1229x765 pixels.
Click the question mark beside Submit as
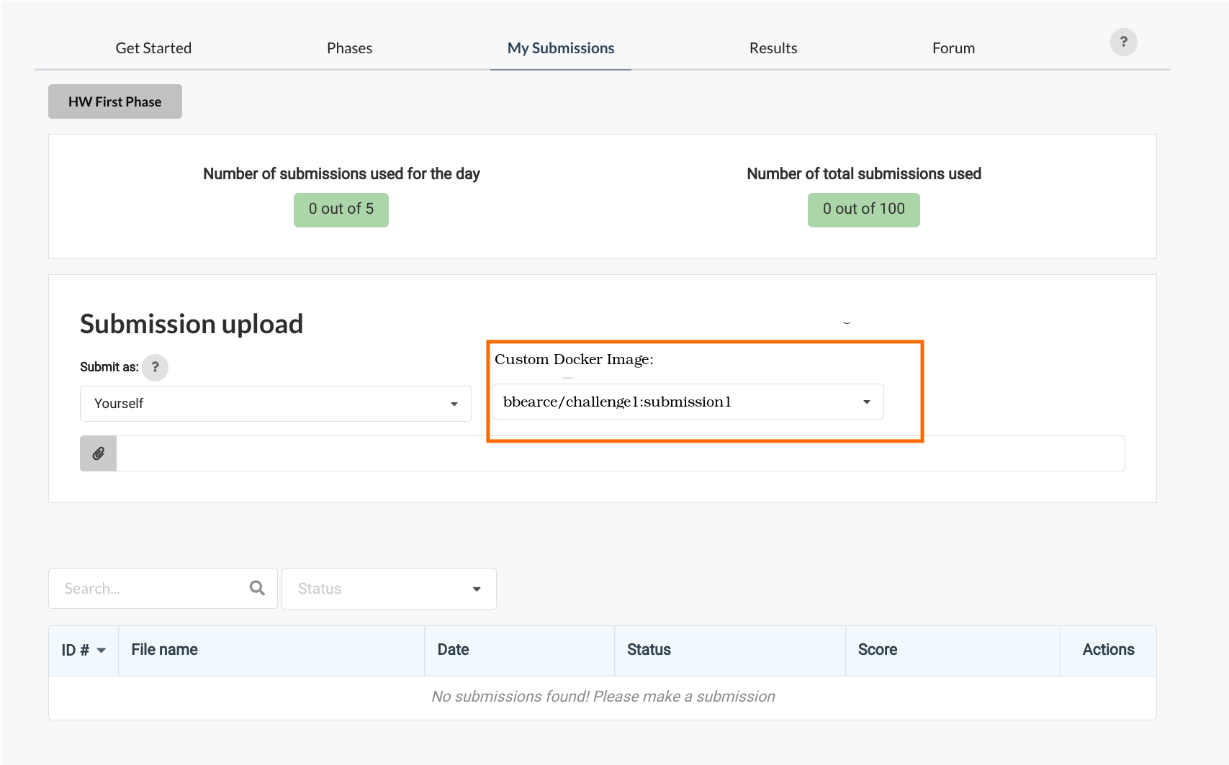click(x=155, y=367)
